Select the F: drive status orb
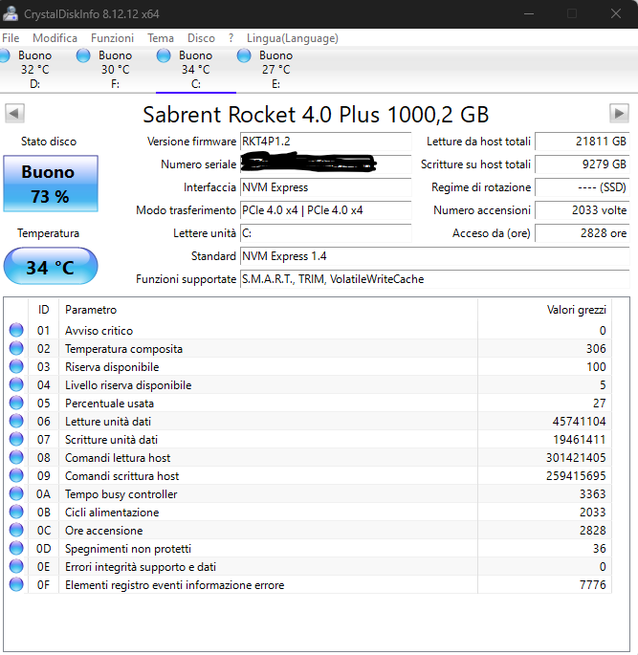Screen dimensions: 638x655 (83, 55)
